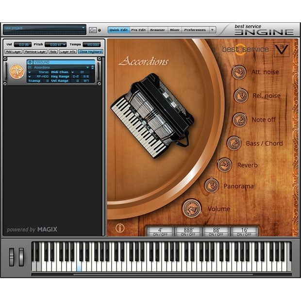Open the Mixer tab
This screenshot has width=301, height=301.
[174, 30]
